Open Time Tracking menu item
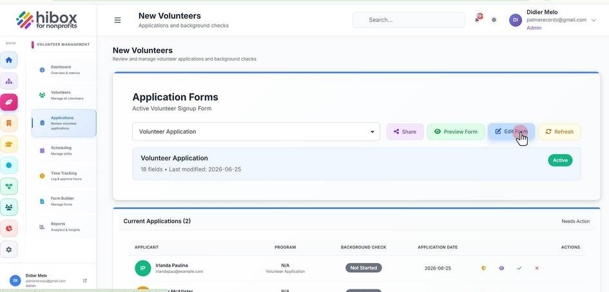 [x=64, y=176]
